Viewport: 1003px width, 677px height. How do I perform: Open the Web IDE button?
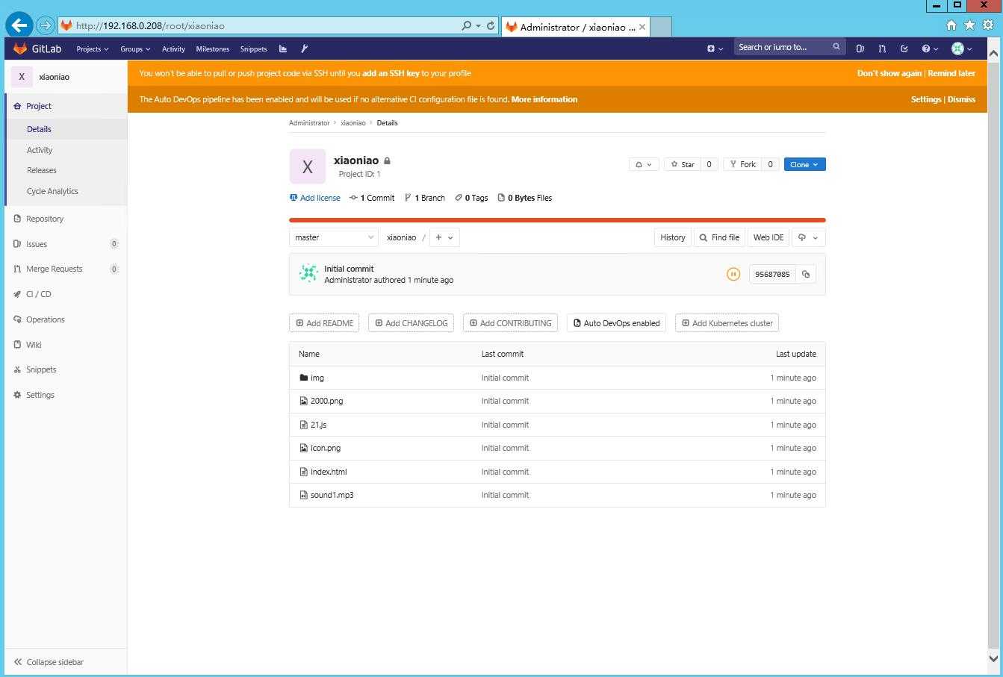pos(768,237)
